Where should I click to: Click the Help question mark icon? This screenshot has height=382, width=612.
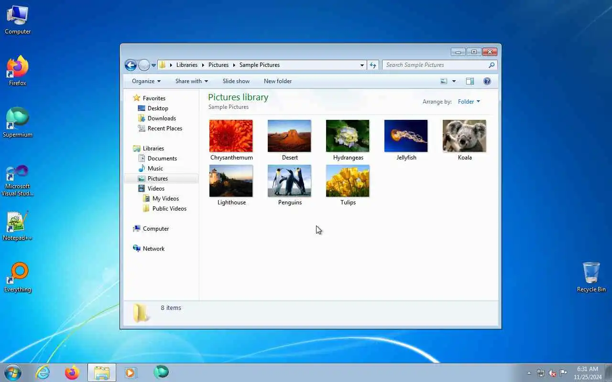point(487,81)
